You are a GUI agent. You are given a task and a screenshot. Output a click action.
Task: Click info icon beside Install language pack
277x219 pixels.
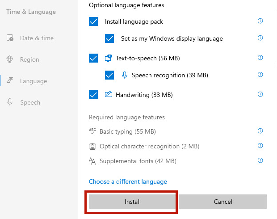260,21
